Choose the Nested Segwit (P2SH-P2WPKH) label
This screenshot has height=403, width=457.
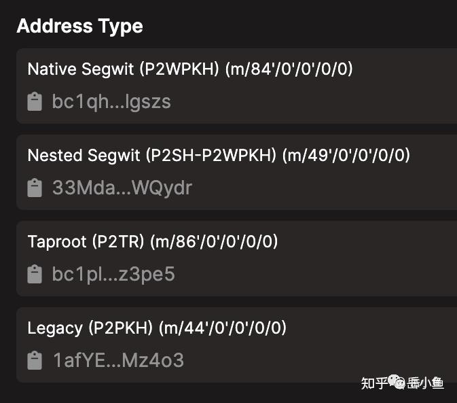click(151, 155)
